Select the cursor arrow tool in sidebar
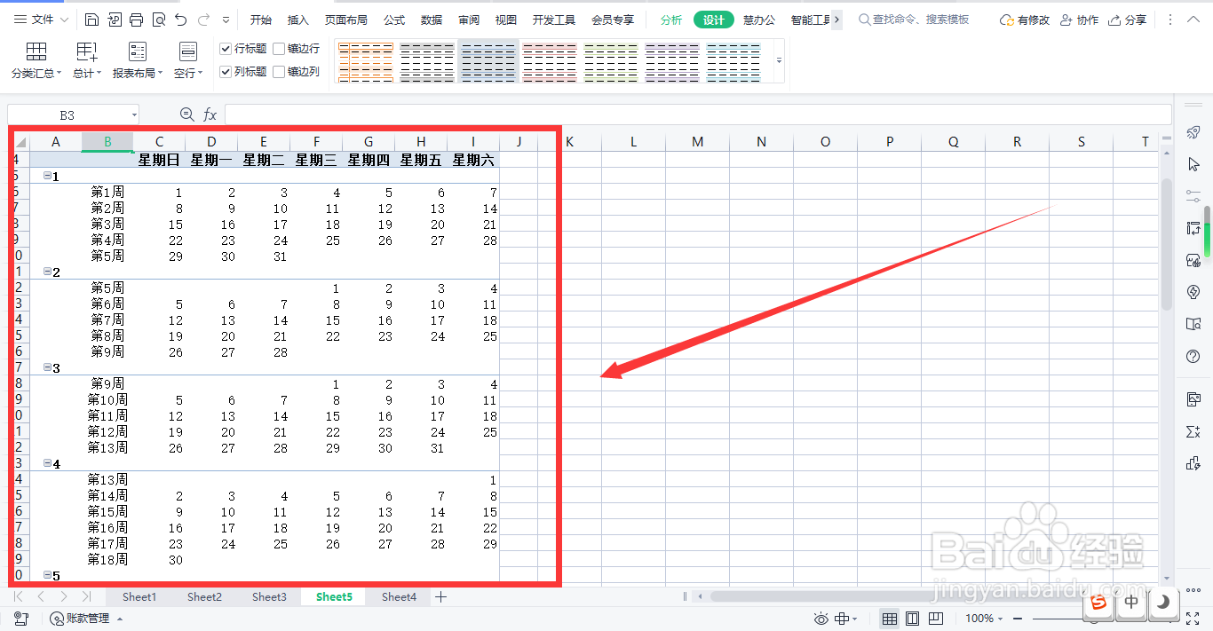Viewport: 1213px width, 631px height. click(x=1193, y=164)
